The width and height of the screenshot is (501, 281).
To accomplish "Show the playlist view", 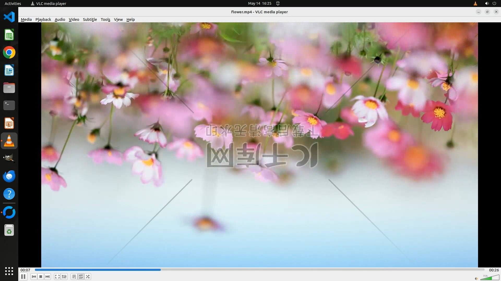I will (74, 277).
